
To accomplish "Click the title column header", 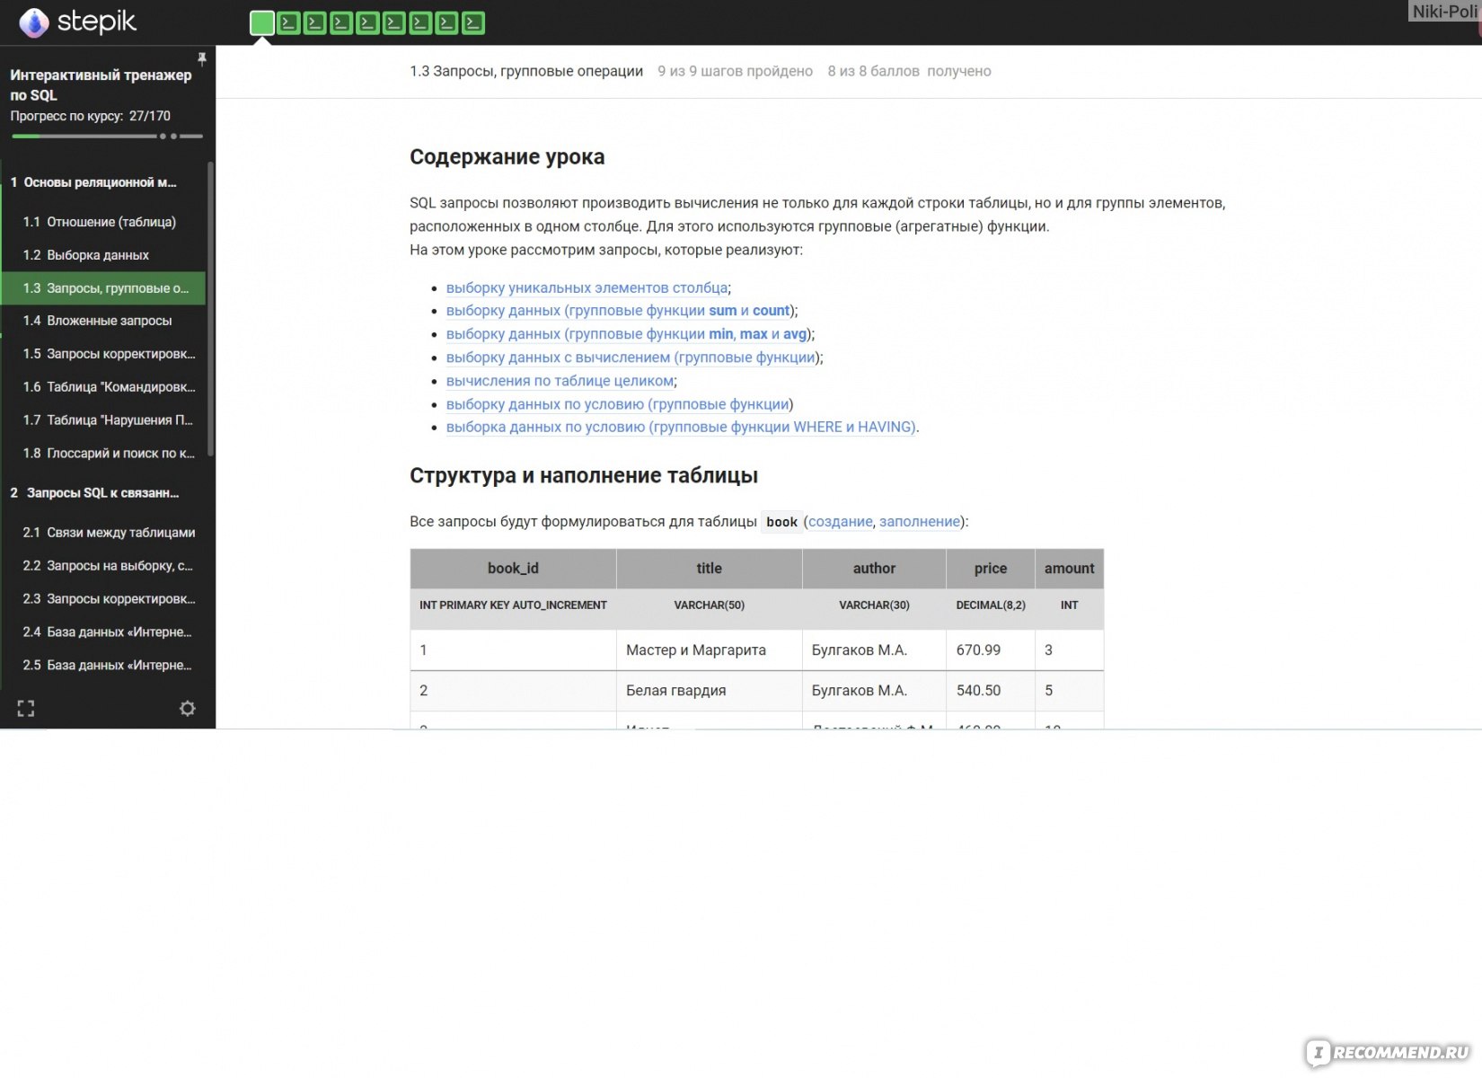I will [710, 569].
